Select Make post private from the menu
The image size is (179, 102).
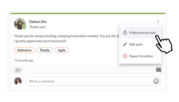tap(140, 33)
